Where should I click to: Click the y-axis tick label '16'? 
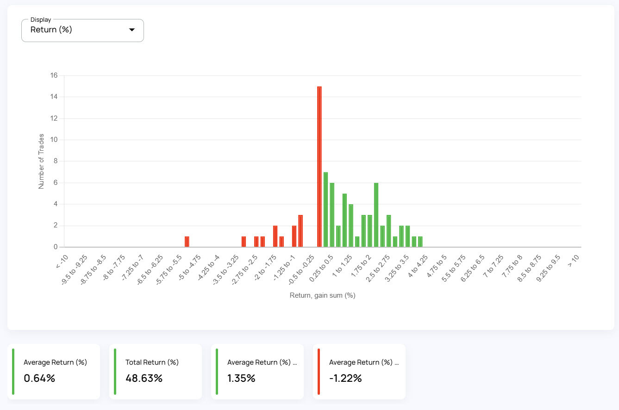coord(54,75)
